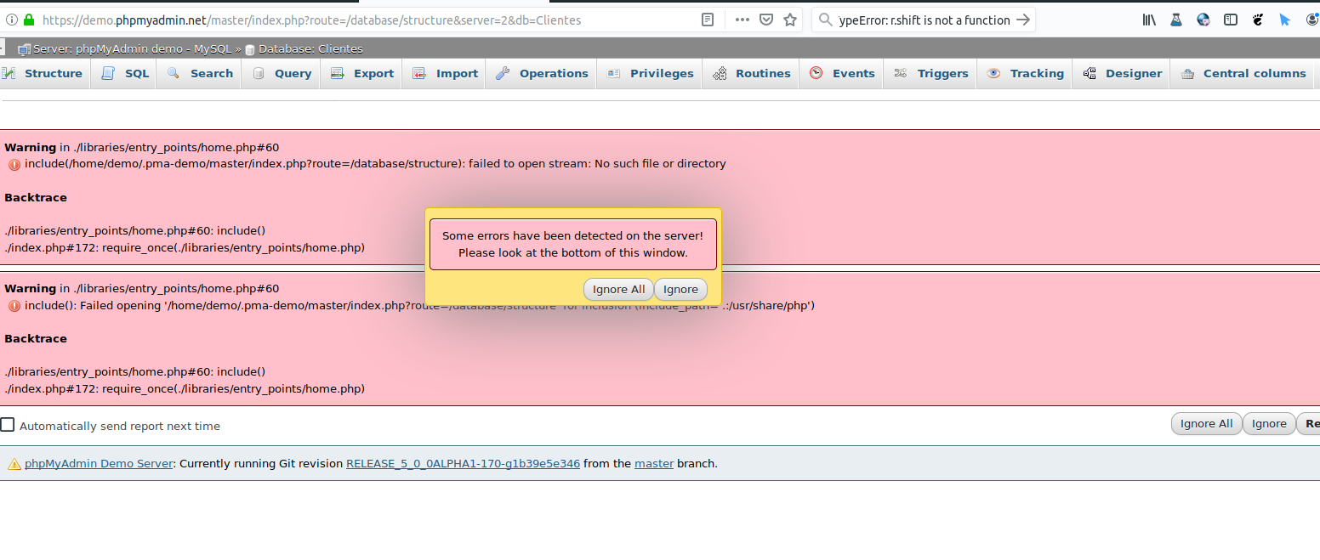The image size is (1320, 560).
Task: Open the Firefox Library icon
Action: coord(1149,19)
